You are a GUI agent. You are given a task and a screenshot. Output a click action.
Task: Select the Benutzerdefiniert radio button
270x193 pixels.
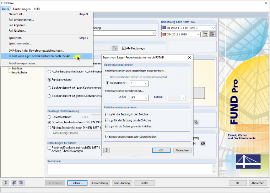pos(49,117)
